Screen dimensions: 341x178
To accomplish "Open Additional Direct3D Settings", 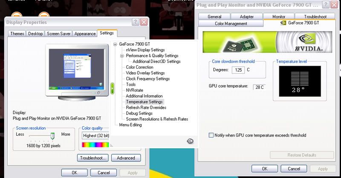I will pos(156,61).
